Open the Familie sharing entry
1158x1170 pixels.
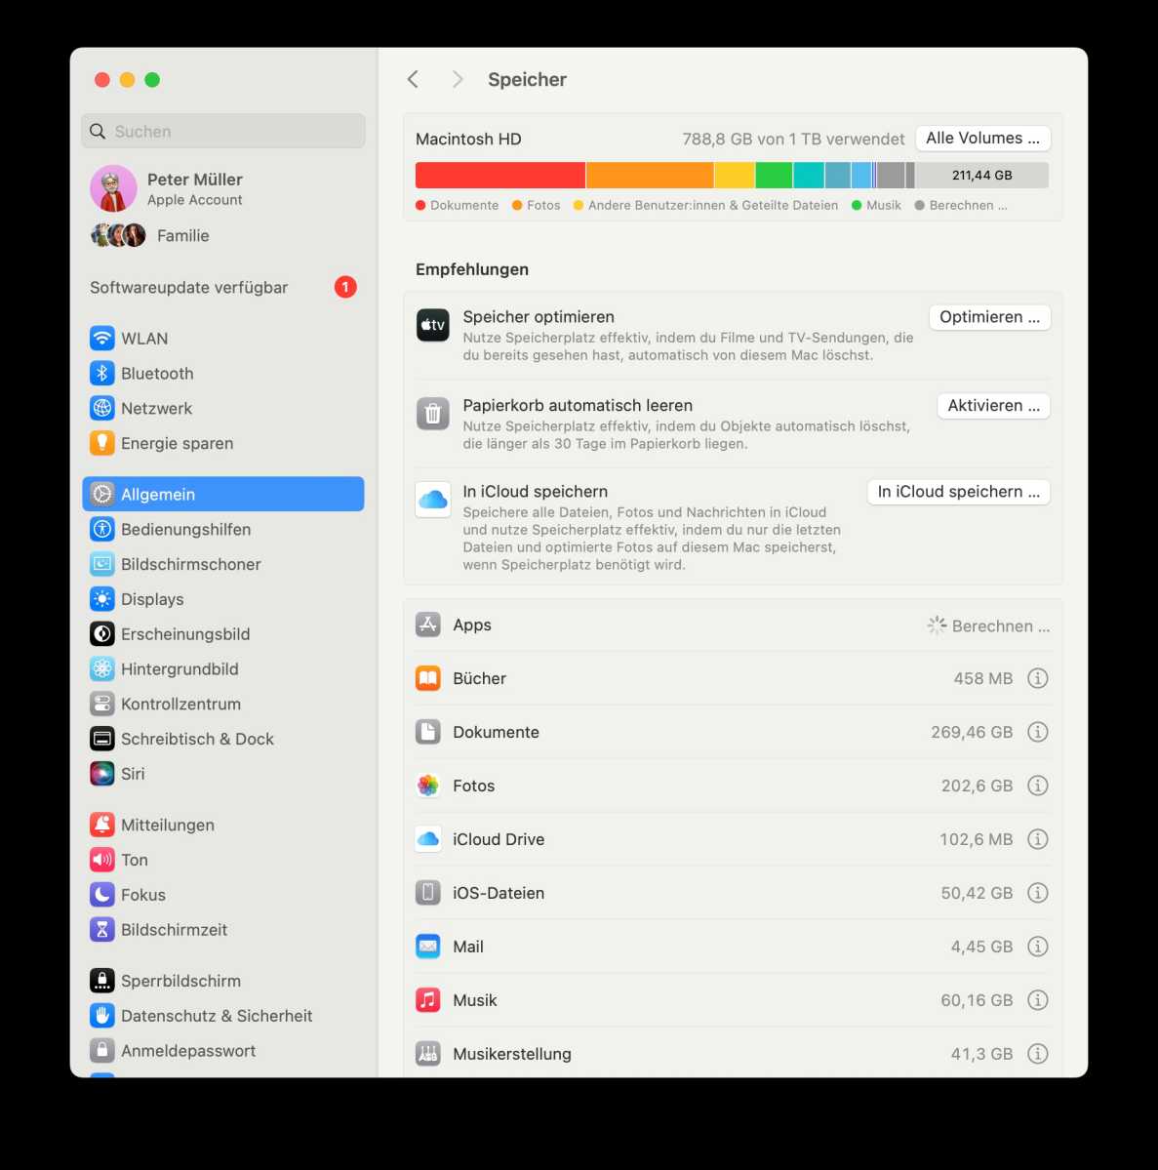click(182, 236)
